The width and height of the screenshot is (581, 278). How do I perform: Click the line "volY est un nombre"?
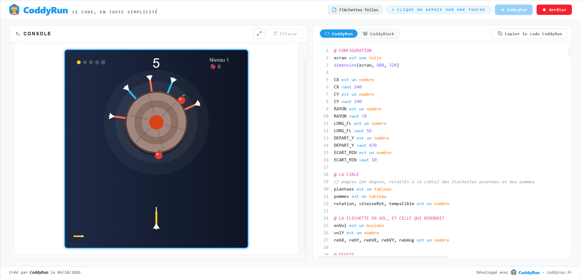pyautogui.click(x=356, y=233)
